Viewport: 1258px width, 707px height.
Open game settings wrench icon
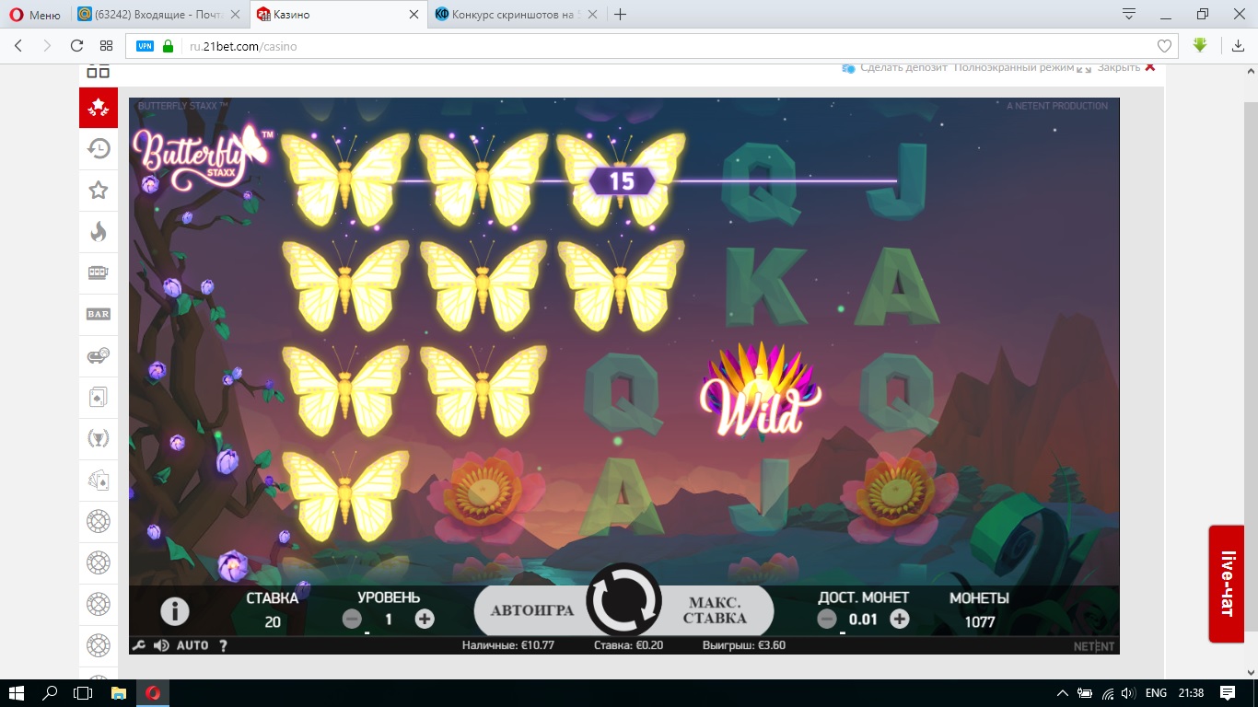(x=139, y=645)
